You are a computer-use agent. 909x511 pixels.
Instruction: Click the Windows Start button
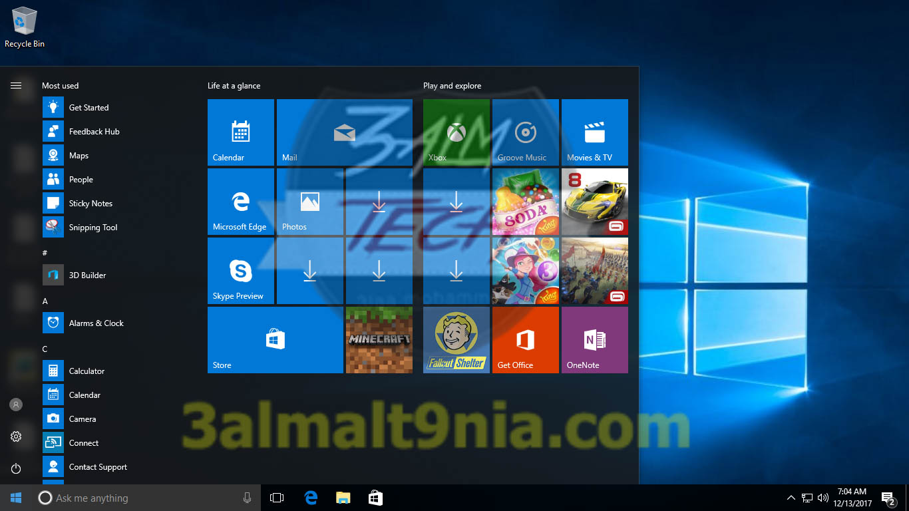[16, 498]
